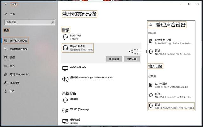This screenshot has width=203, height=127.
Task: Open the 主页 home icon in sidebar
Action: 6,14
